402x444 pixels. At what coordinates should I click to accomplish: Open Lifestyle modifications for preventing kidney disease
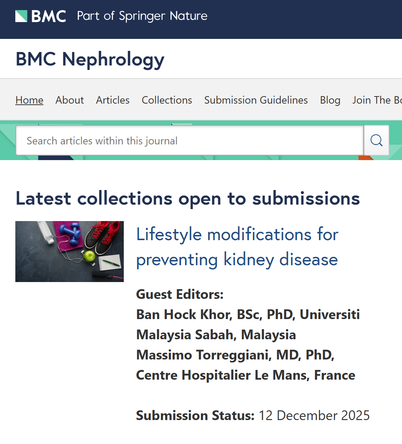coord(237,247)
